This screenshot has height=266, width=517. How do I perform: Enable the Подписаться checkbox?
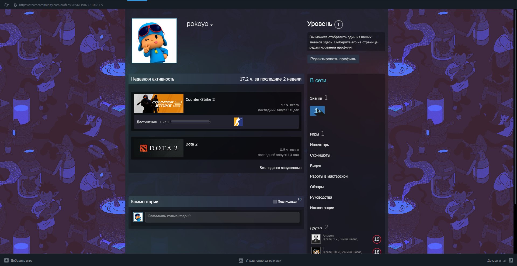click(275, 202)
